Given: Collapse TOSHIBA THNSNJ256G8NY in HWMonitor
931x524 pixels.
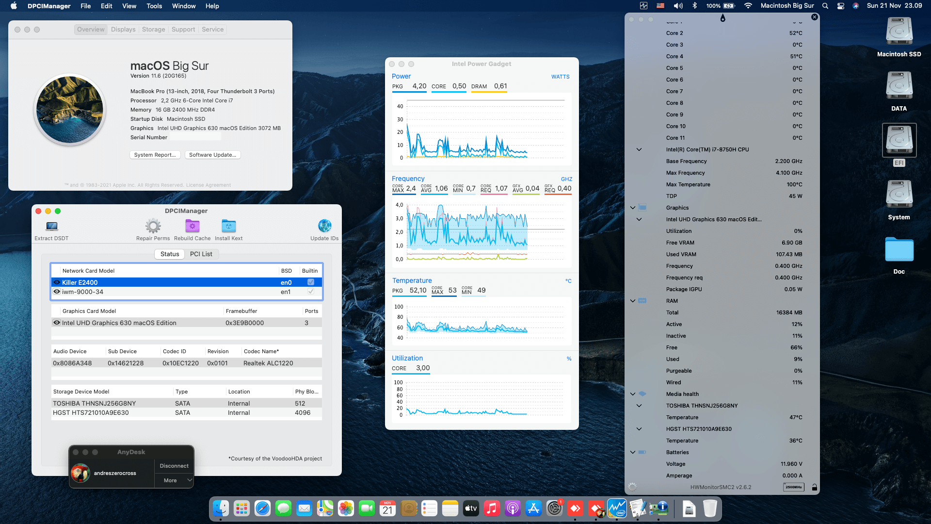Looking at the screenshot, I should pyautogui.click(x=639, y=406).
